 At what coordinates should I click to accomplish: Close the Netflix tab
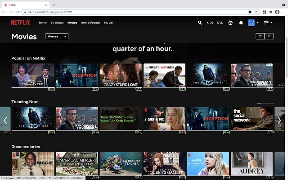tap(46, 5)
